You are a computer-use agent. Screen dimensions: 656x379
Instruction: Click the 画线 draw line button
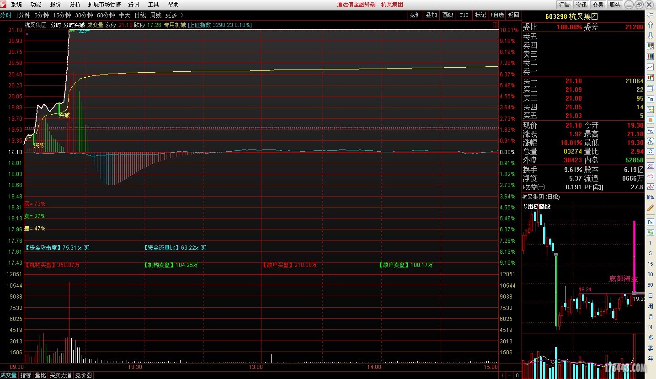click(448, 15)
